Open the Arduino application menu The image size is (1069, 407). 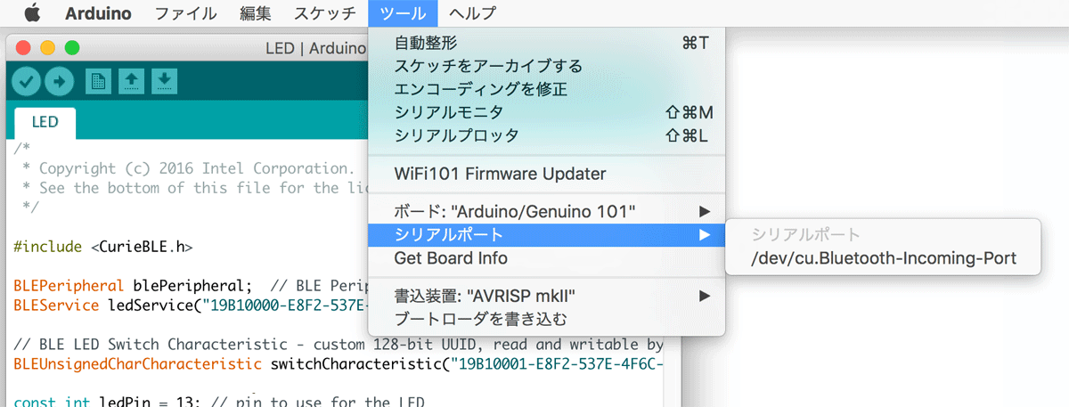tap(98, 12)
